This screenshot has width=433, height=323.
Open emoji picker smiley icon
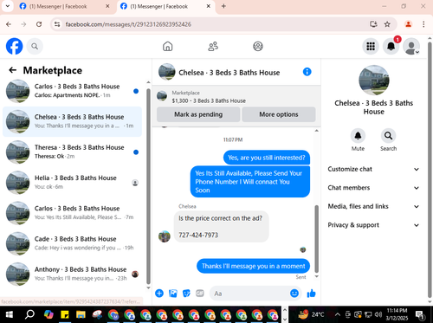pyautogui.click(x=294, y=294)
